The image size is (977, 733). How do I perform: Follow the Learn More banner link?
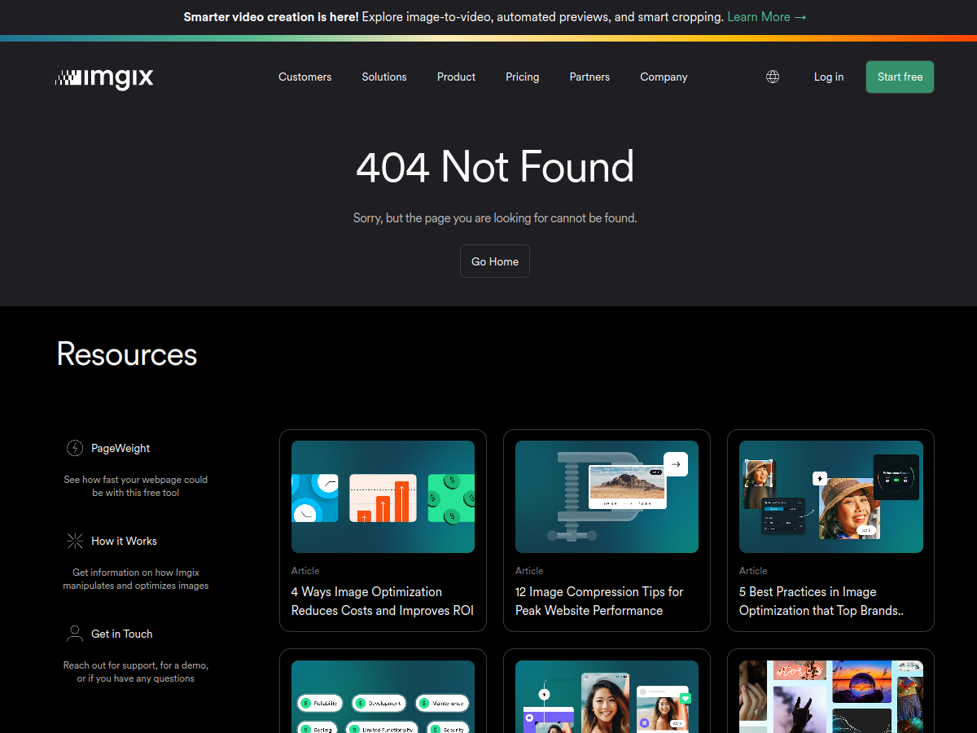click(x=766, y=16)
